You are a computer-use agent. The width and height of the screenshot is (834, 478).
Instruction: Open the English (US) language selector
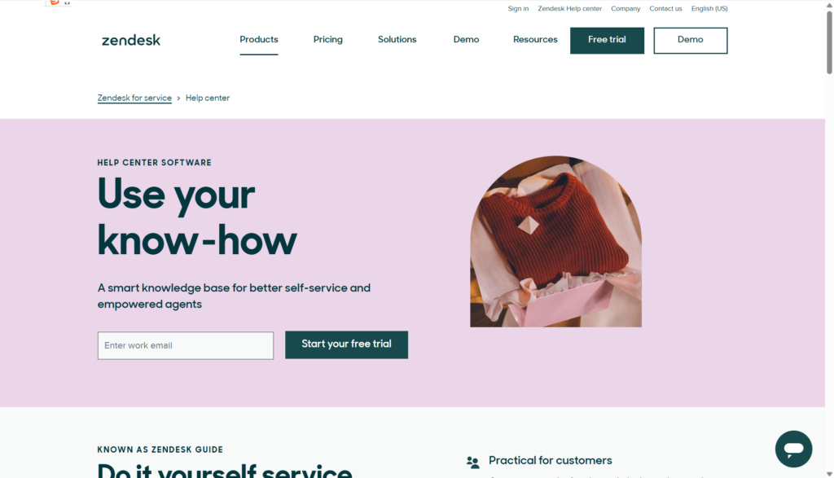click(x=709, y=8)
